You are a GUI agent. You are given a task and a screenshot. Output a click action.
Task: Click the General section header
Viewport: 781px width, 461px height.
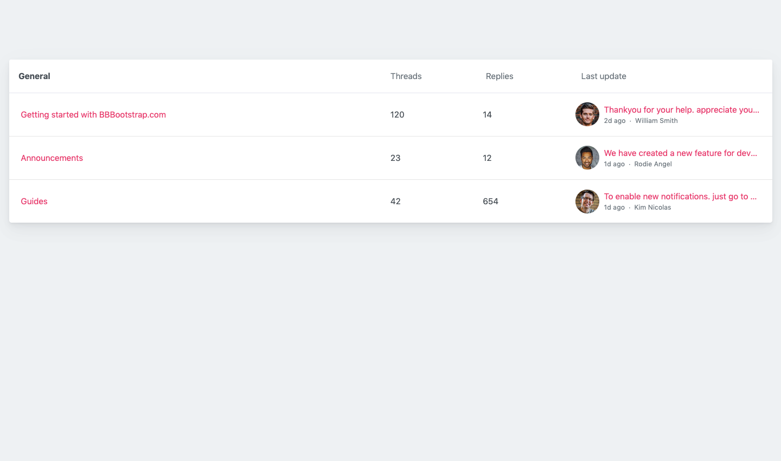click(x=34, y=76)
